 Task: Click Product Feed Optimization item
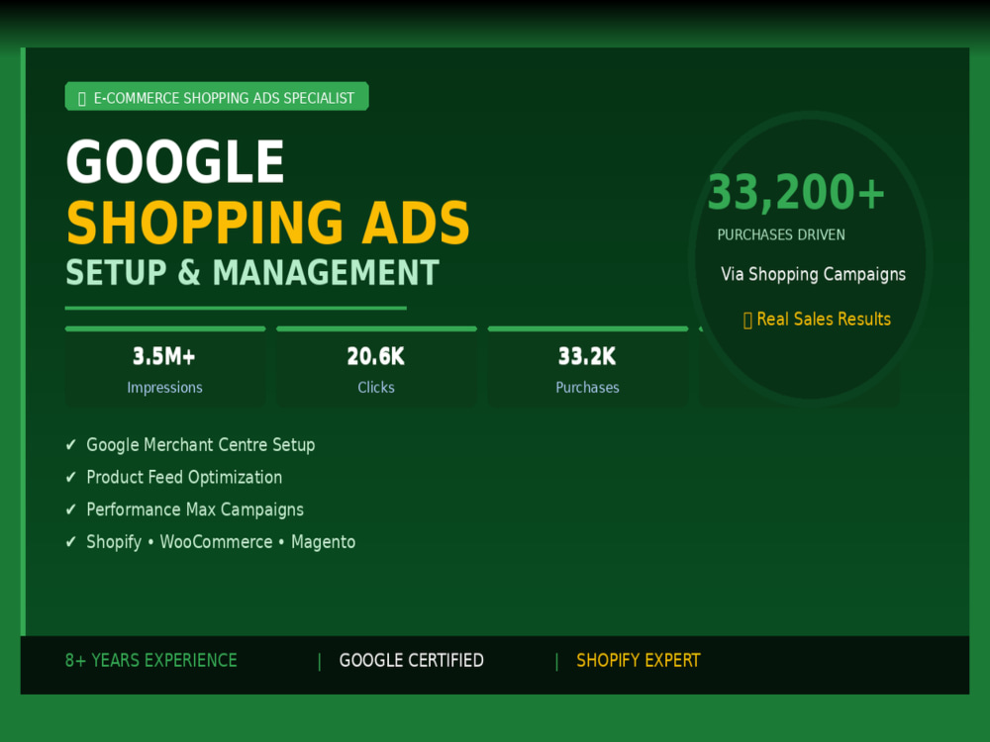coord(184,478)
